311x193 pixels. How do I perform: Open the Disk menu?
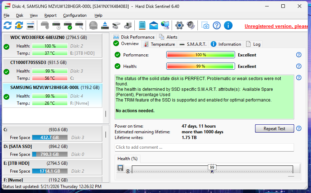pyautogui.click(x=20, y=15)
